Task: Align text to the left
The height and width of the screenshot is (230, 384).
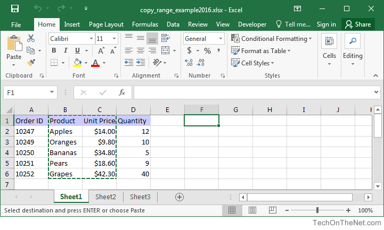Action: tap(129, 50)
